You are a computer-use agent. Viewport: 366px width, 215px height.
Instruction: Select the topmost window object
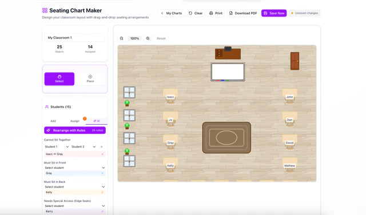[x=129, y=92]
